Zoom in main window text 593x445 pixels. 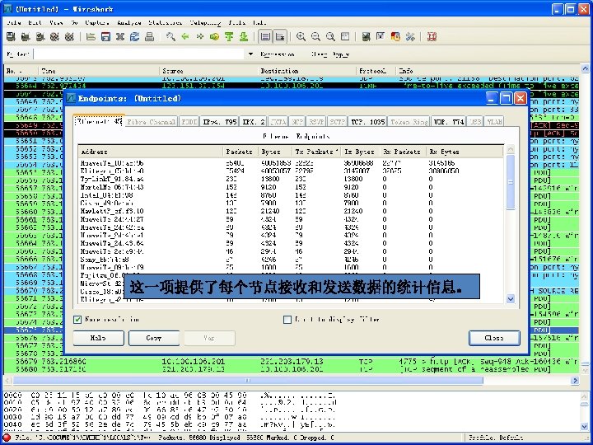(x=301, y=37)
